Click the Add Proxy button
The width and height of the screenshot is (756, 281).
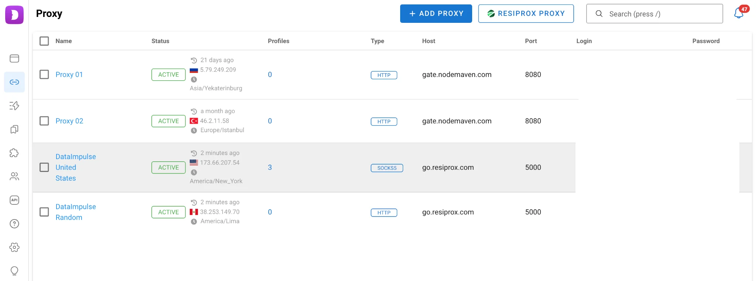tap(436, 14)
